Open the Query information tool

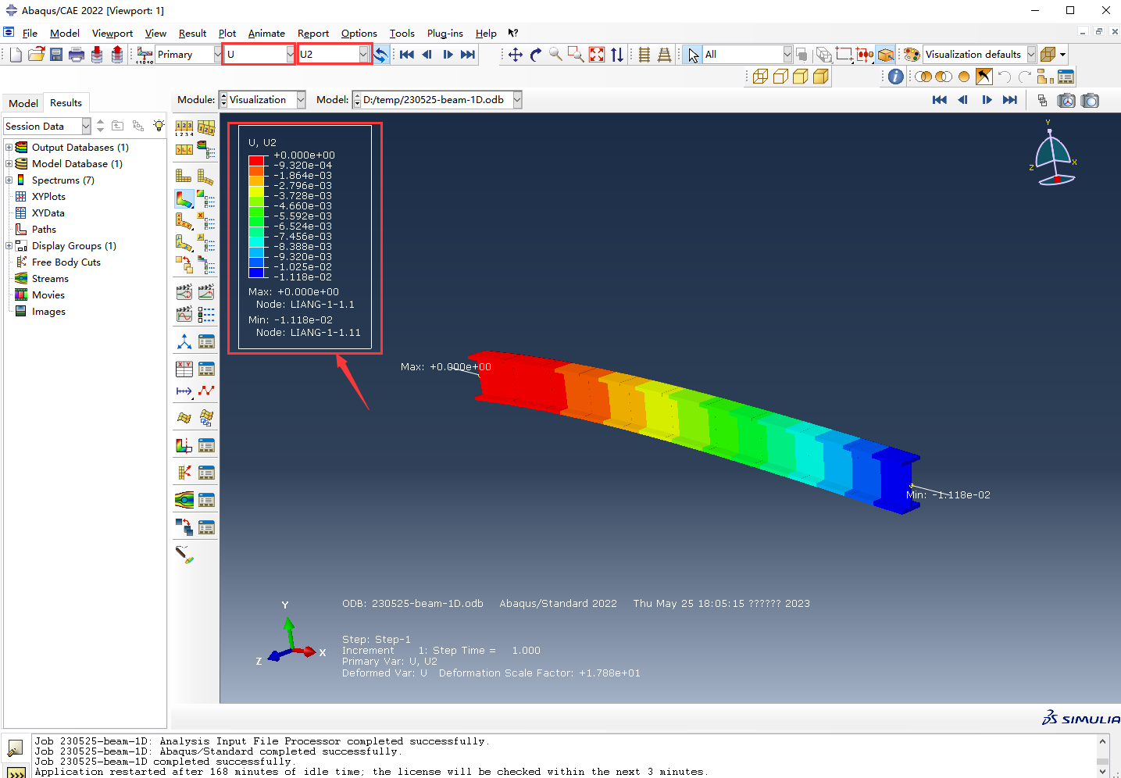click(896, 77)
